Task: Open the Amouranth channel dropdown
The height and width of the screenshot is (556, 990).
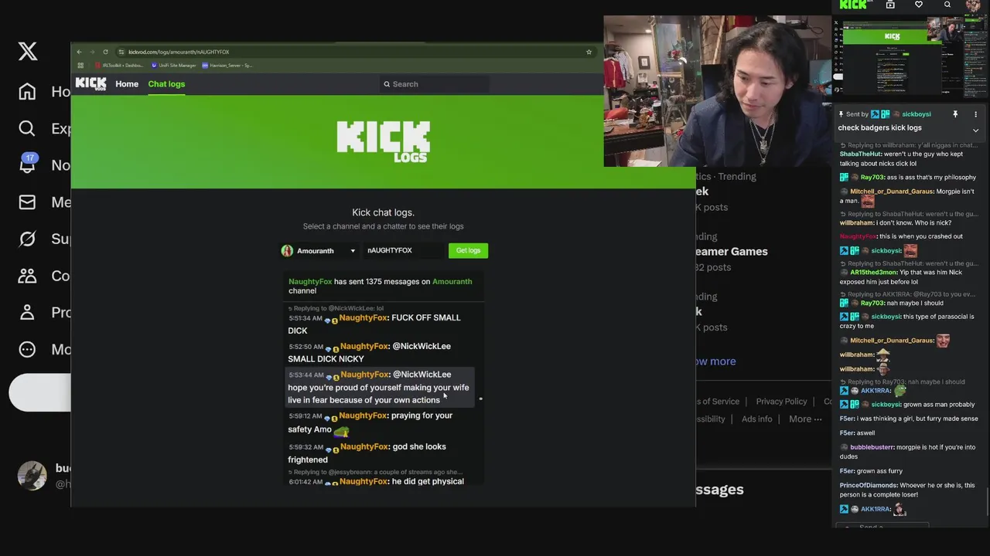Action: [319, 250]
